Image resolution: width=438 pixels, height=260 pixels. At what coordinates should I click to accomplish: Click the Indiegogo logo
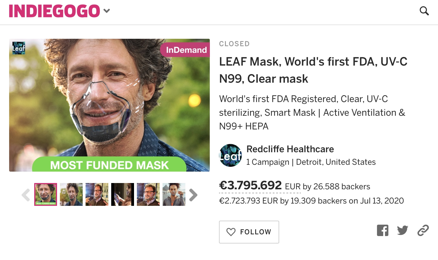click(x=54, y=11)
